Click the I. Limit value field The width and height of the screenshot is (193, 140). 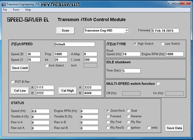click(90, 60)
